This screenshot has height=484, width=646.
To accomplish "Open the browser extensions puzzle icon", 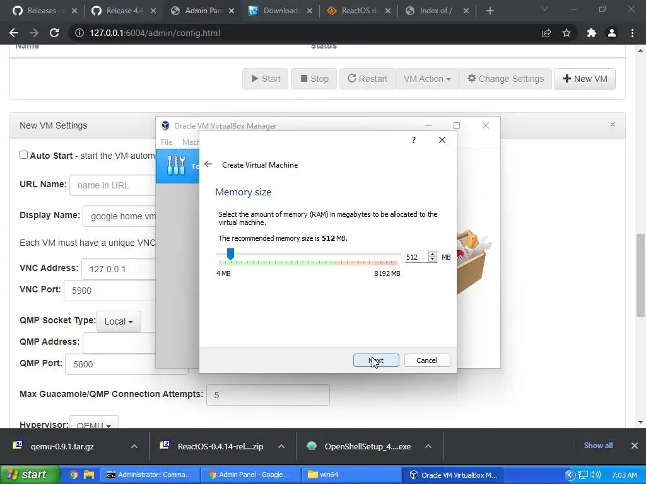I will [592, 33].
